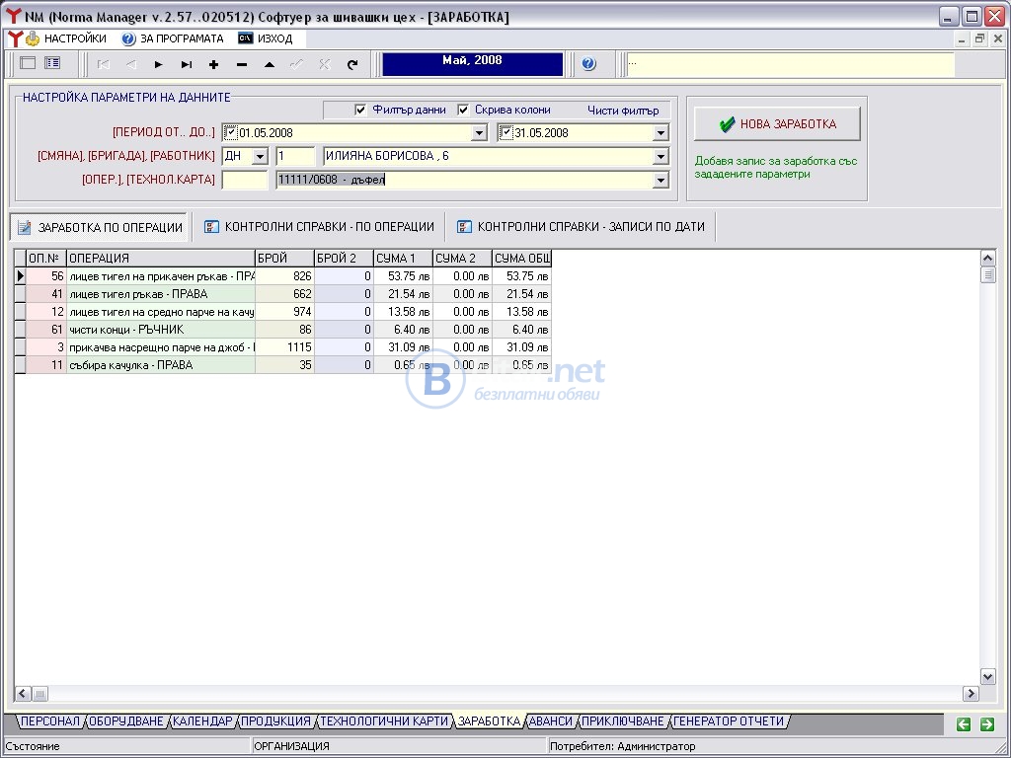This screenshot has height=758, width=1011.
Task: Delete record with minus icon
Action: 242,64
